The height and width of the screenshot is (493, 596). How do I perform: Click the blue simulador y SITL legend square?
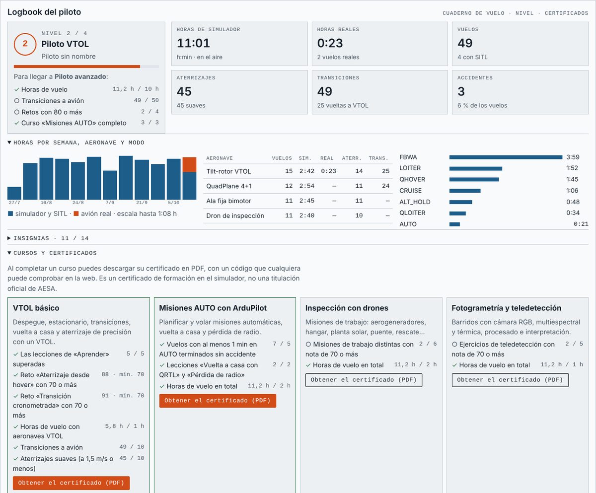[x=10, y=214]
